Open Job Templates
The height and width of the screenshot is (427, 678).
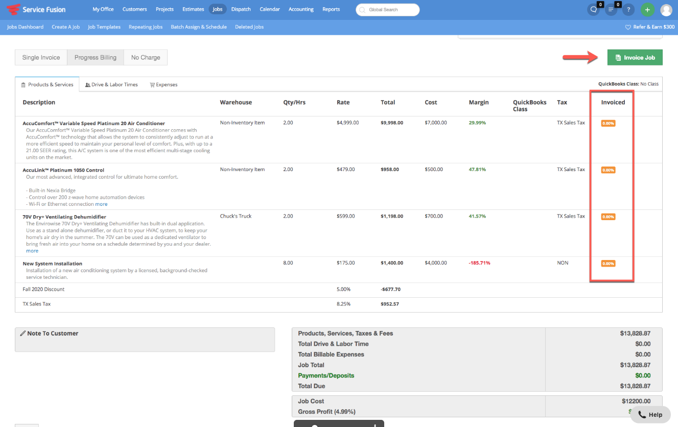click(104, 27)
